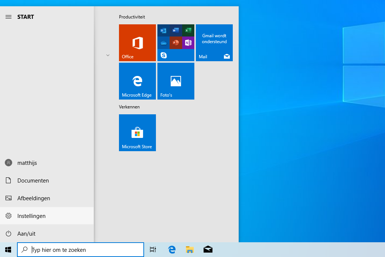
Task: Click the Skype icon in the folder tile
Action: pyautogui.click(x=163, y=55)
